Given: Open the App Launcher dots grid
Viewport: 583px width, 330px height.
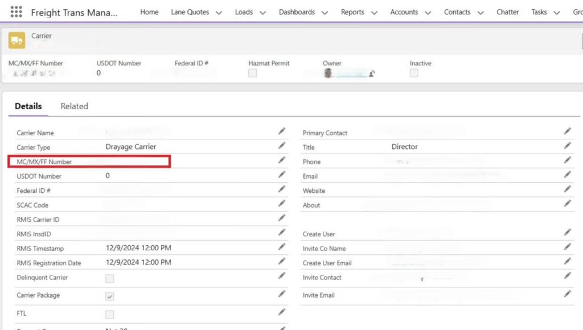Looking at the screenshot, I should pyautogui.click(x=16, y=12).
